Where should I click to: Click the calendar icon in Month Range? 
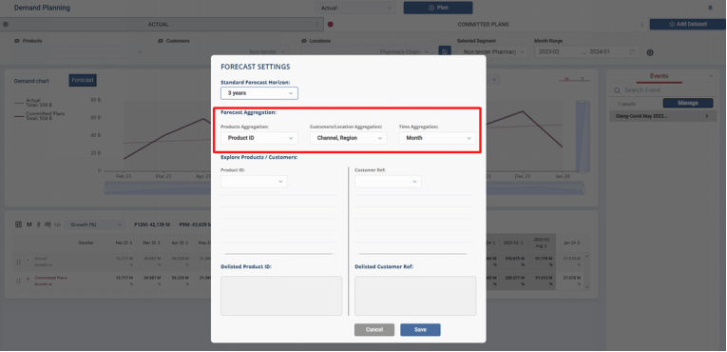(x=632, y=52)
